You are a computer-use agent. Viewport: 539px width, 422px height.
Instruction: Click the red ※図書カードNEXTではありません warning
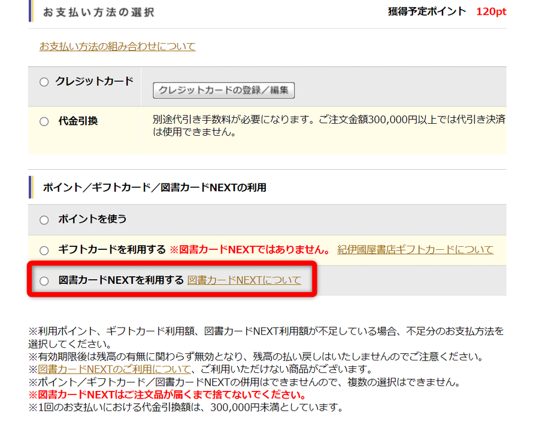click(x=250, y=249)
